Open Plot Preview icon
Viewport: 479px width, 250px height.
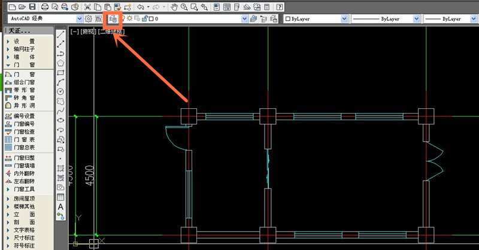54,7
